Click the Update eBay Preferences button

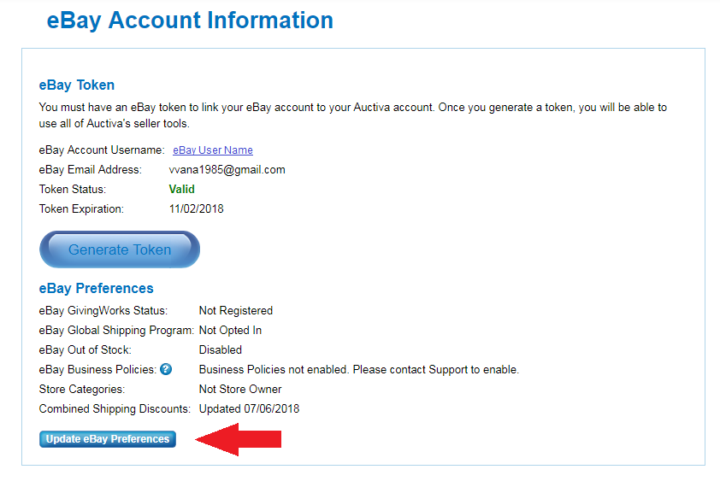point(108,439)
